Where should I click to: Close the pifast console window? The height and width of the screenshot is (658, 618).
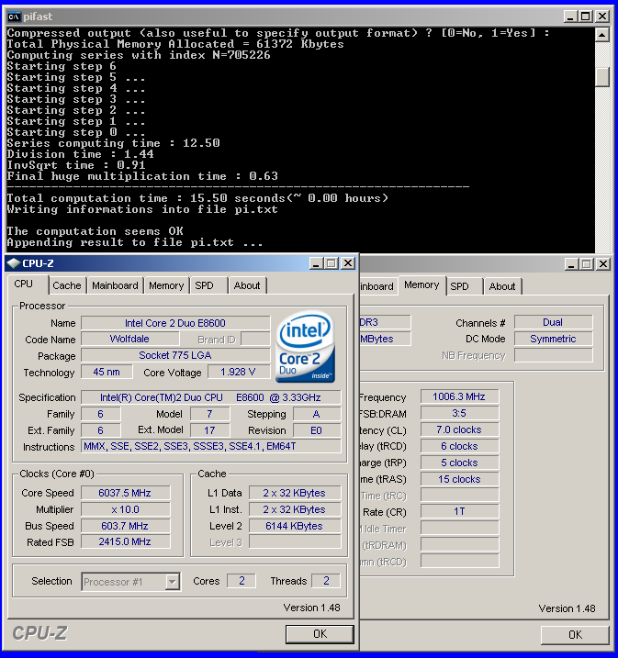pyautogui.click(x=602, y=17)
